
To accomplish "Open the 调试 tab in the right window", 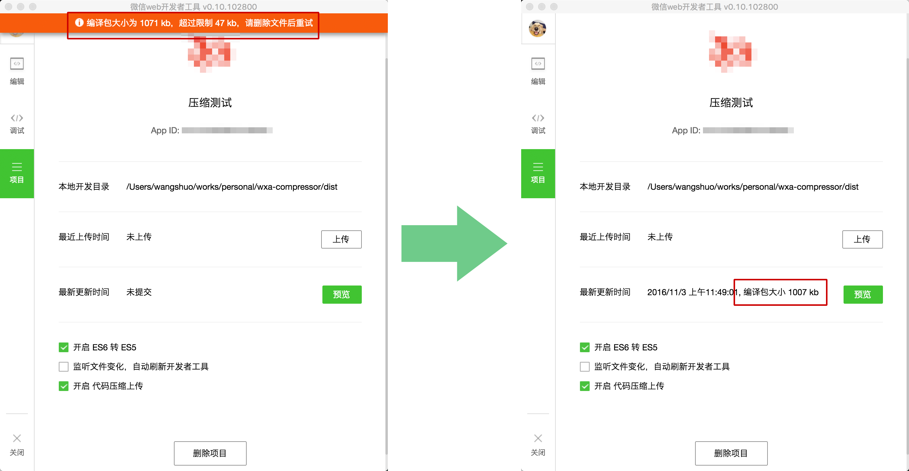I will 538,124.
